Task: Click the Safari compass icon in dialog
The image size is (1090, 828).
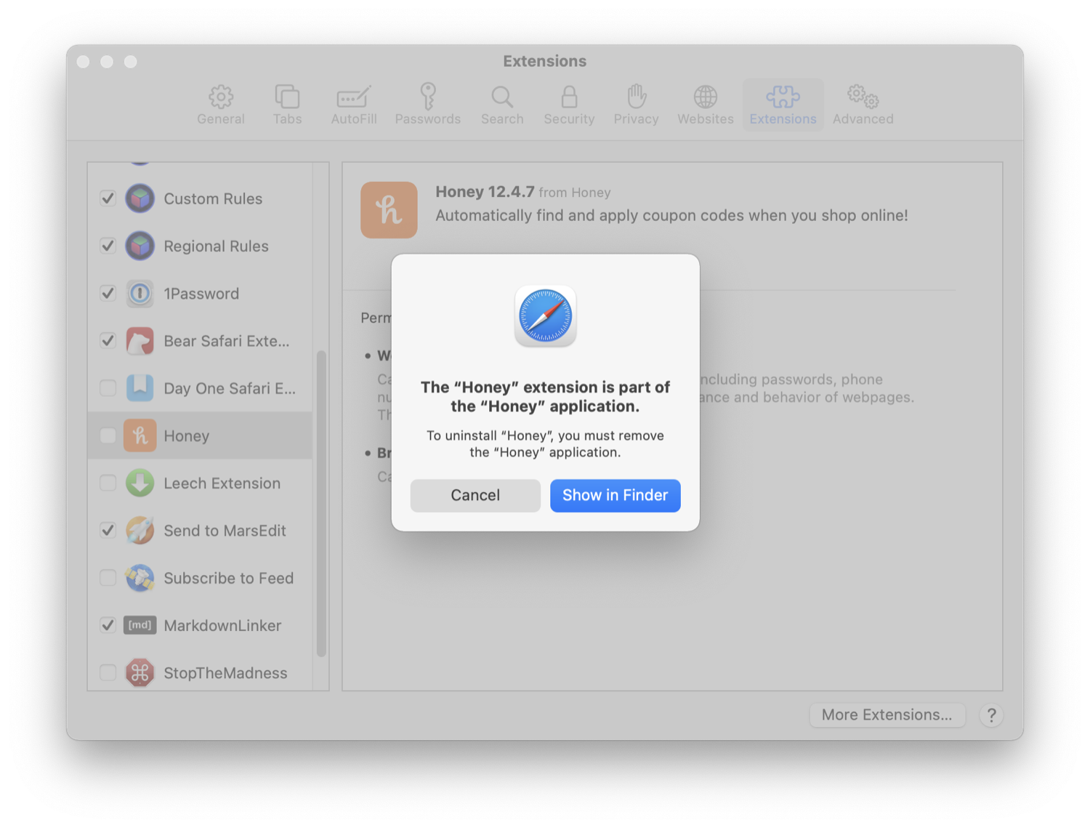Action: [545, 316]
